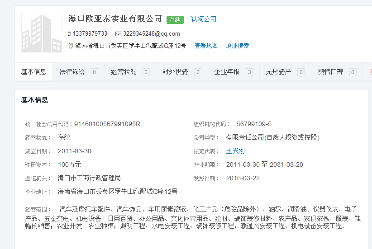The image size is (372, 249).
Task: Click the count badge 3 on 企业年报
Action: (x=249, y=72)
